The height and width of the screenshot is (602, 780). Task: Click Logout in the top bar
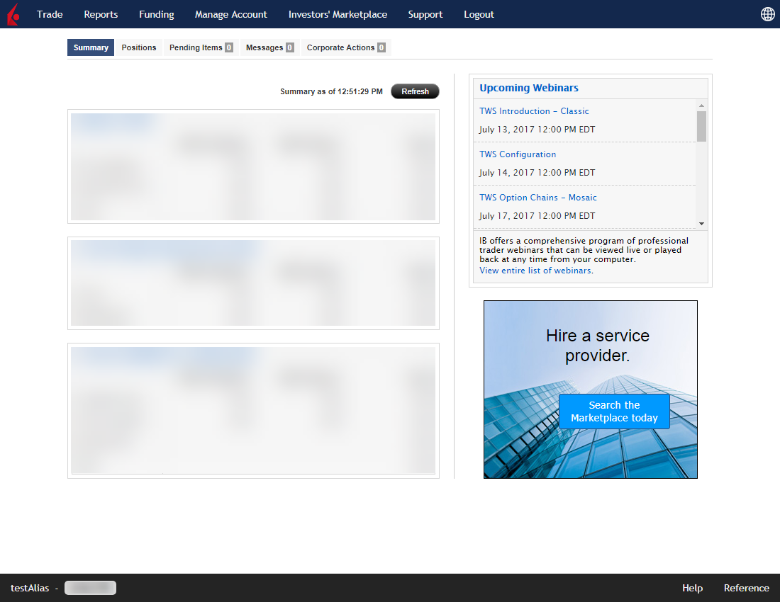click(x=479, y=14)
